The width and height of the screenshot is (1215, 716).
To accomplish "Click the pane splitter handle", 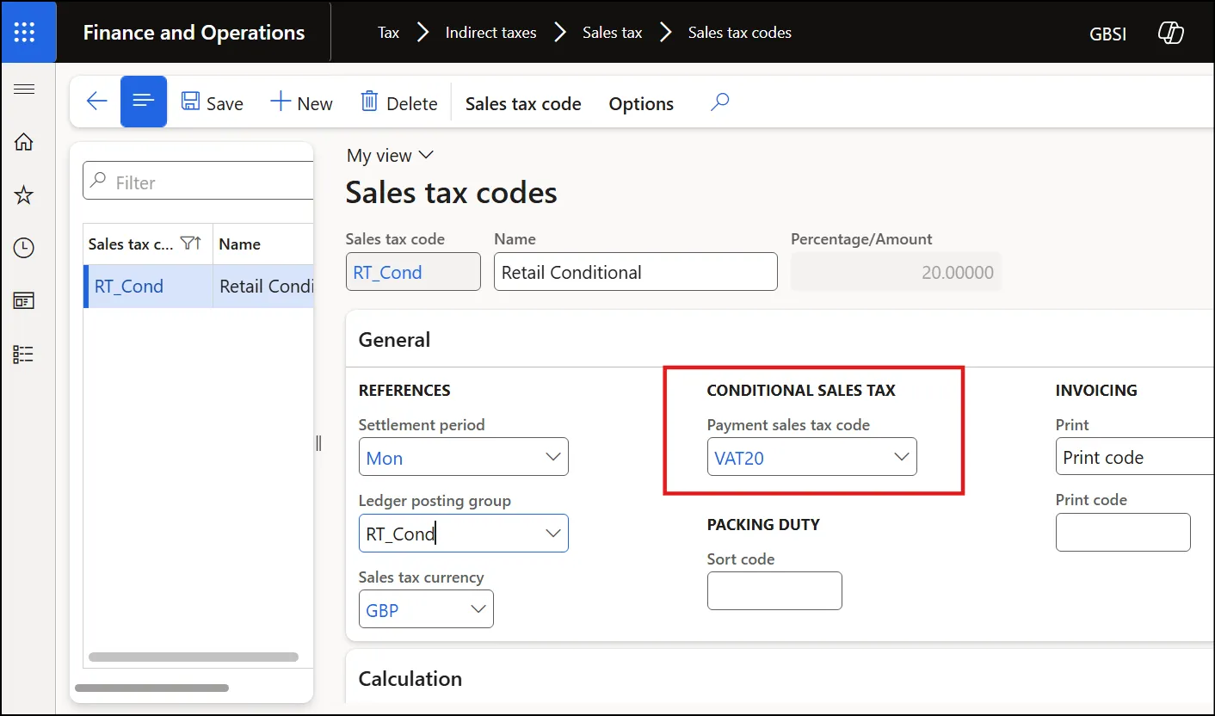I will [318, 443].
